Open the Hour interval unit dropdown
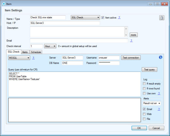This screenshot has width=170, height=136. [x=50, y=46]
